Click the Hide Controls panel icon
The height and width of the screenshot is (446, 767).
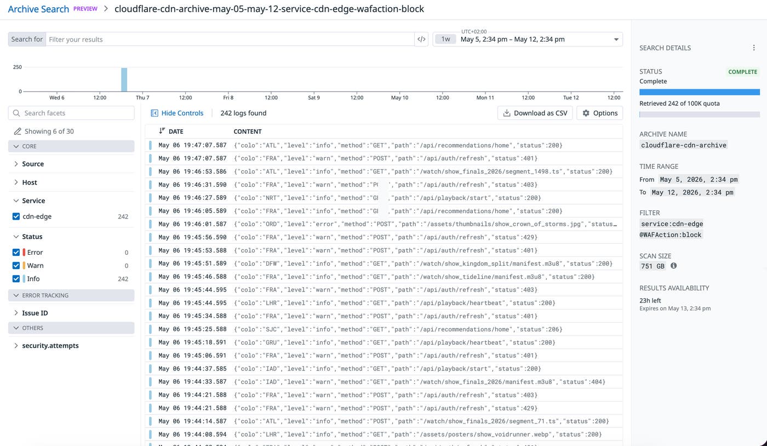[154, 113]
